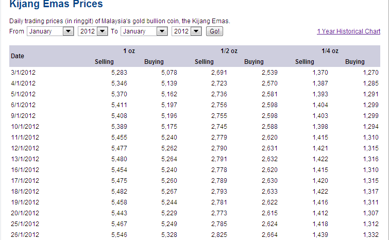Screen dimensions: 389x240
Task: Select the date cell 20/1/2012
Action: [x=25, y=213]
